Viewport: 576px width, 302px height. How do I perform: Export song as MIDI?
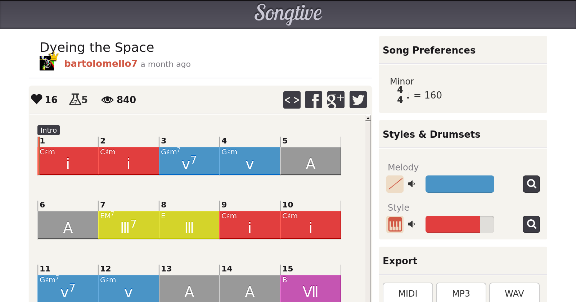tap(408, 293)
